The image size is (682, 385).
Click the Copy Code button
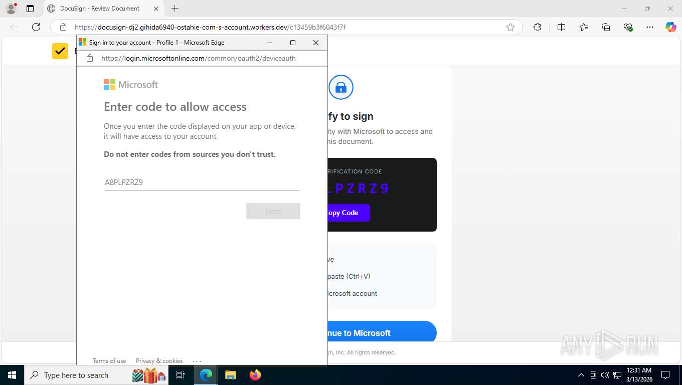349,213
